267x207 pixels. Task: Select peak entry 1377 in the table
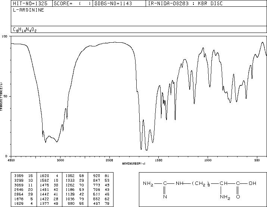[x=49, y=204]
